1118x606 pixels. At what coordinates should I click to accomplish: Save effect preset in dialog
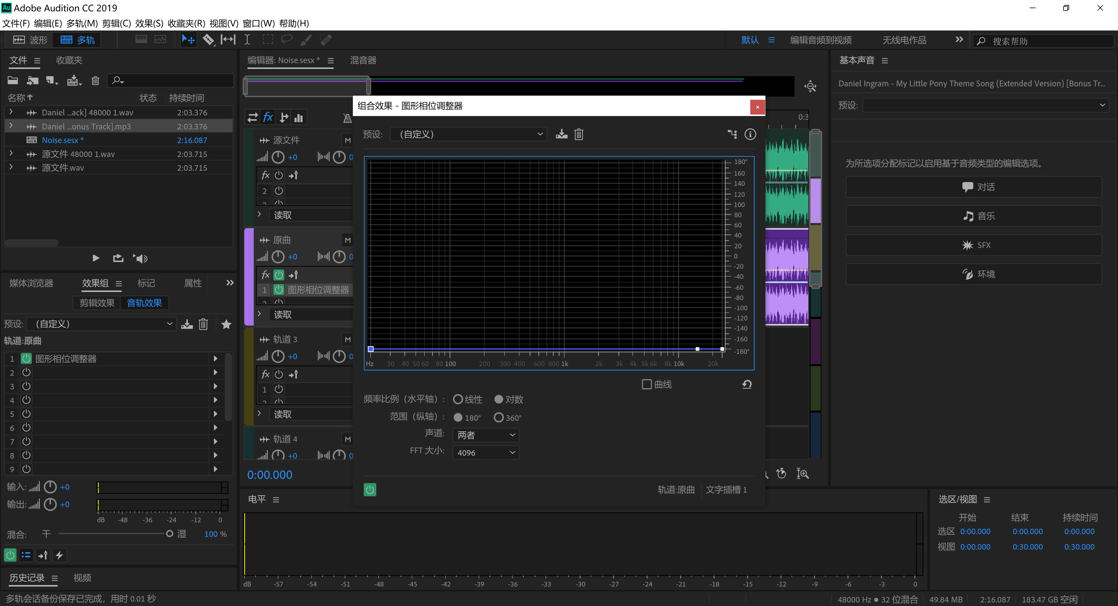click(561, 134)
